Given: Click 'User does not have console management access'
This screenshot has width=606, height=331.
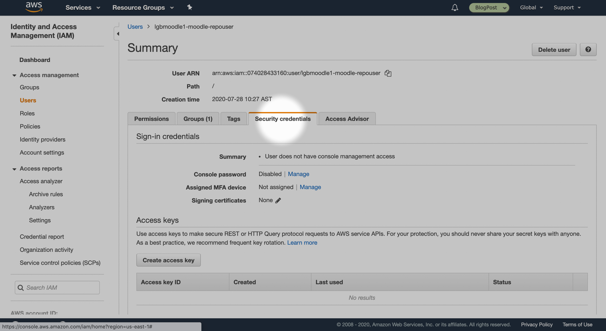Looking at the screenshot, I should (x=330, y=156).
